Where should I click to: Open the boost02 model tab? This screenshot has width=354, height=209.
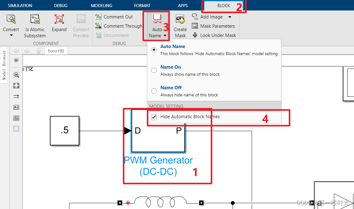(x=56, y=51)
